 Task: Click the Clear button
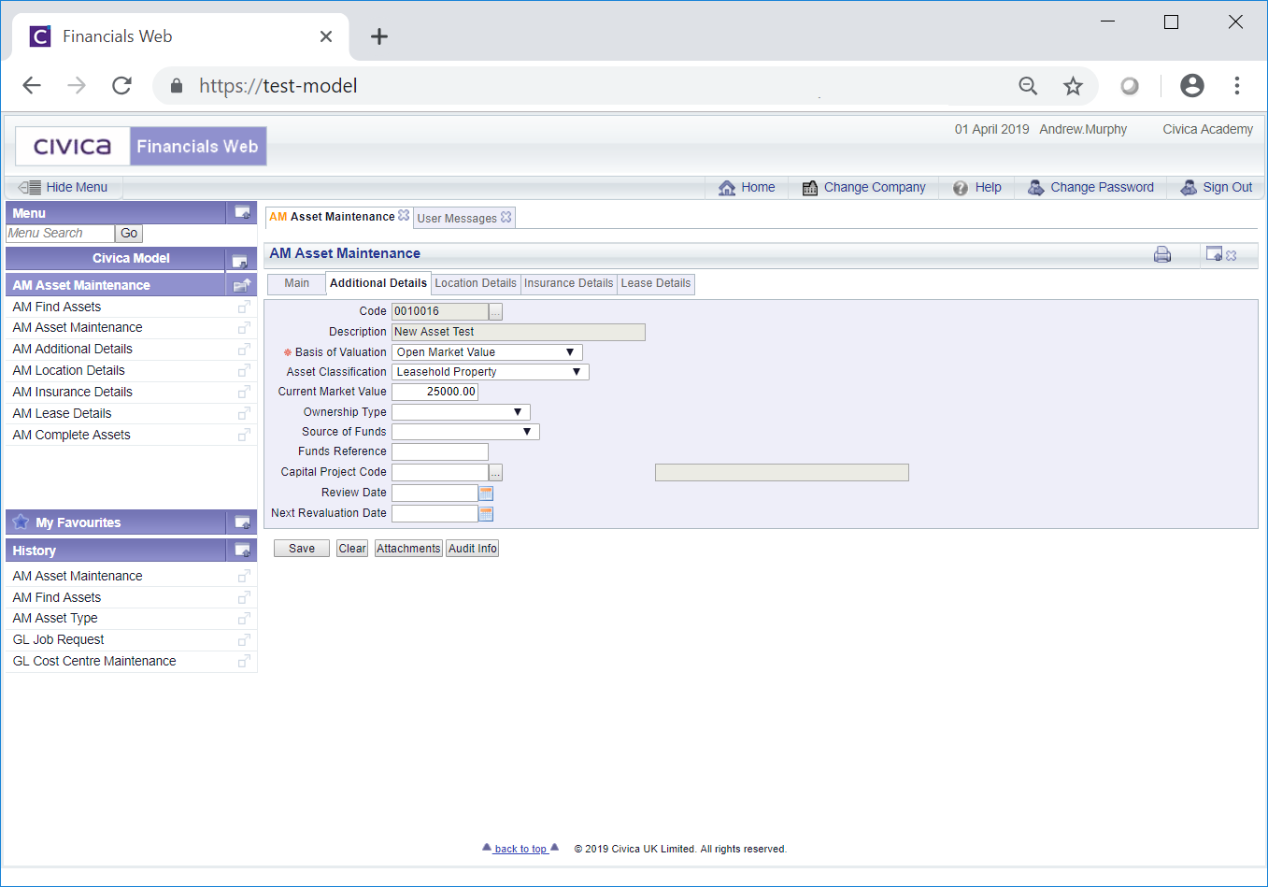tap(352, 549)
